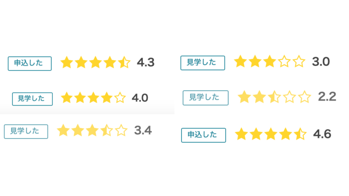Click the empty fifth star beside the 4.0 rating

click(x=120, y=98)
